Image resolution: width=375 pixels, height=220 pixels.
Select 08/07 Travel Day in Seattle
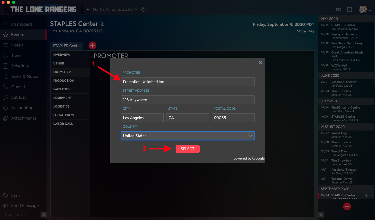pos(346,135)
